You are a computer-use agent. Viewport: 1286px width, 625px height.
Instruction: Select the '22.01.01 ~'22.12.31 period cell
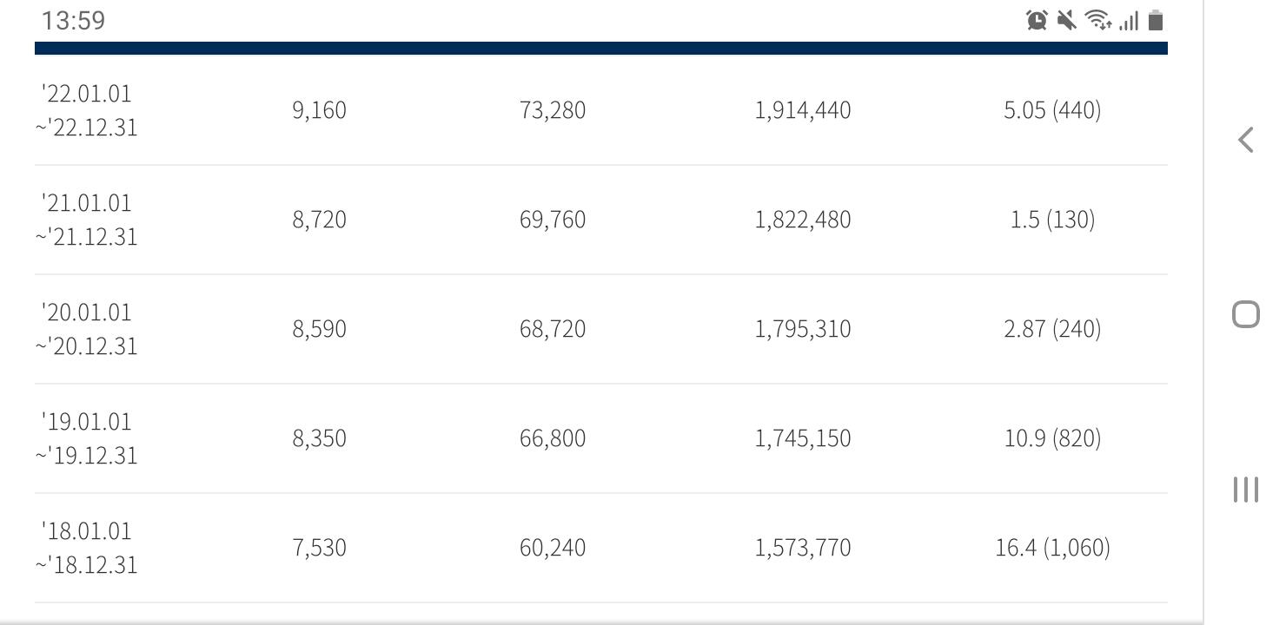[87, 110]
